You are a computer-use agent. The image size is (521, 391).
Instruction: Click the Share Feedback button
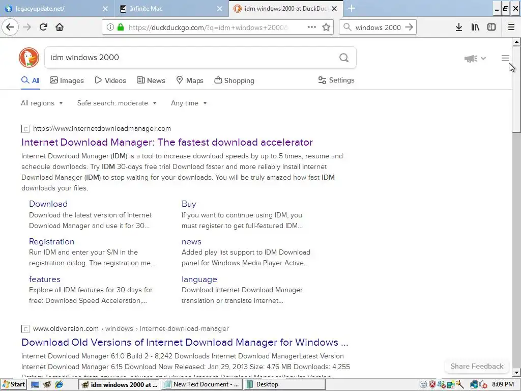point(477,367)
